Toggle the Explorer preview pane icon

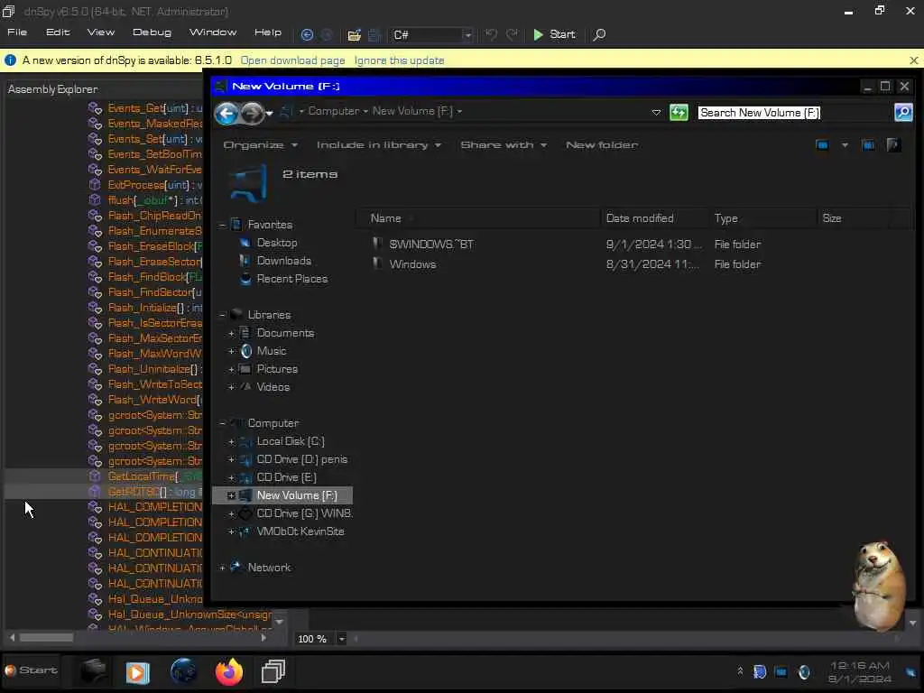(868, 145)
